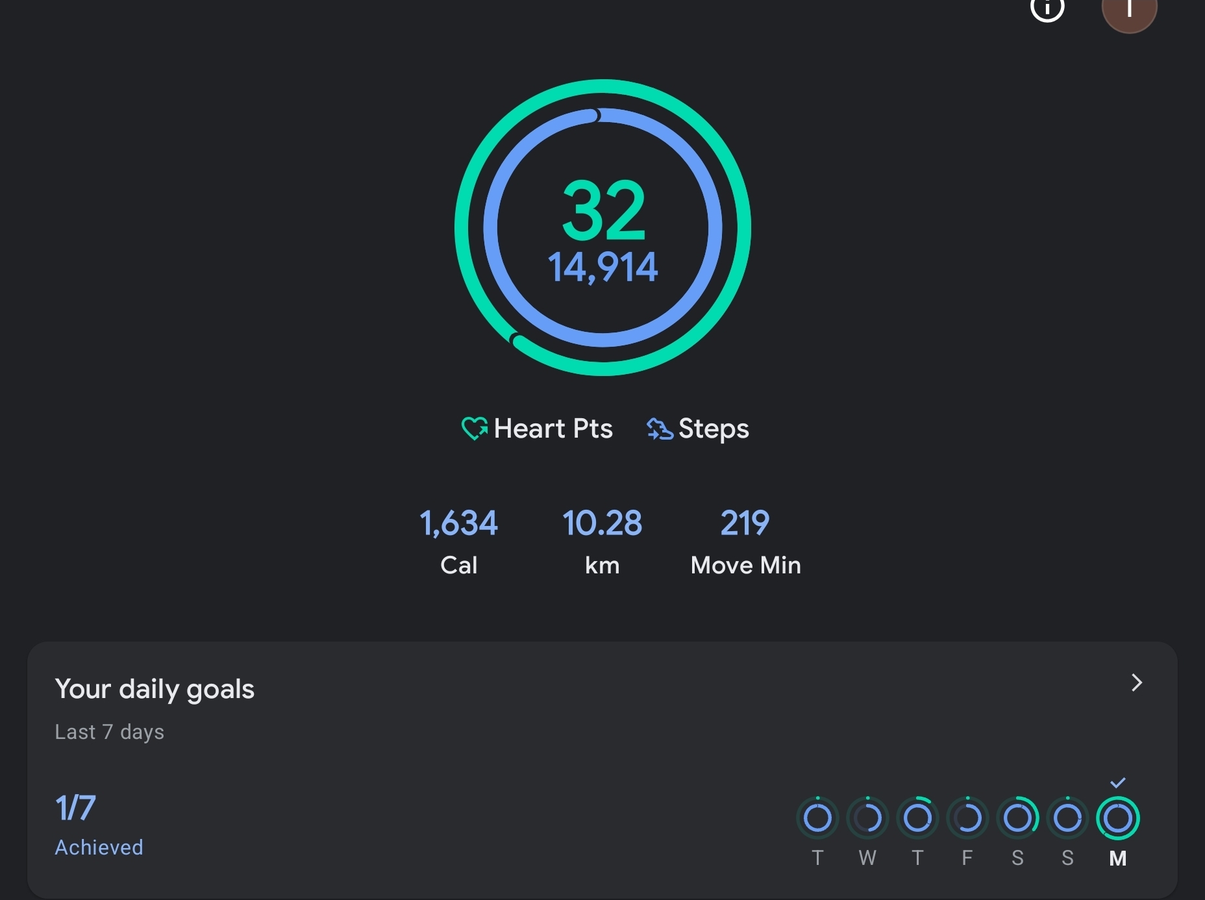
Task: Tap the green heart icon beside Heart Pts
Action: (474, 429)
